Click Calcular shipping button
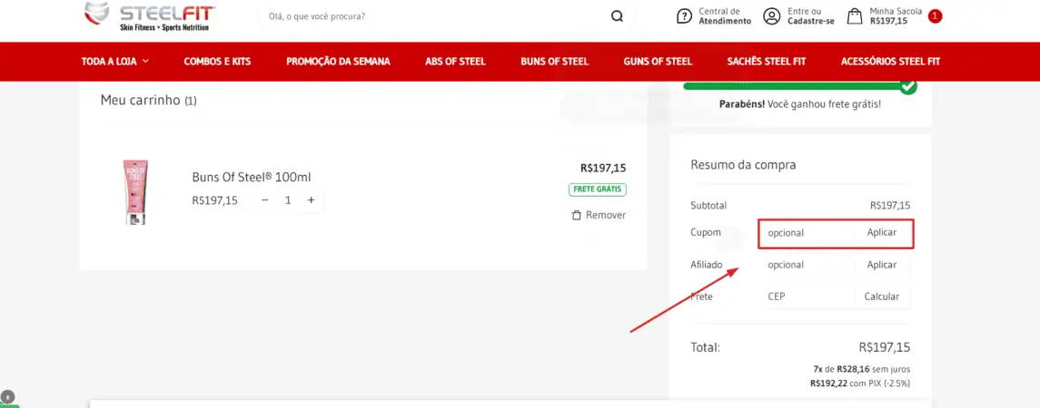Viewport: 1040px width, 408px height. [x=882, y=296]
